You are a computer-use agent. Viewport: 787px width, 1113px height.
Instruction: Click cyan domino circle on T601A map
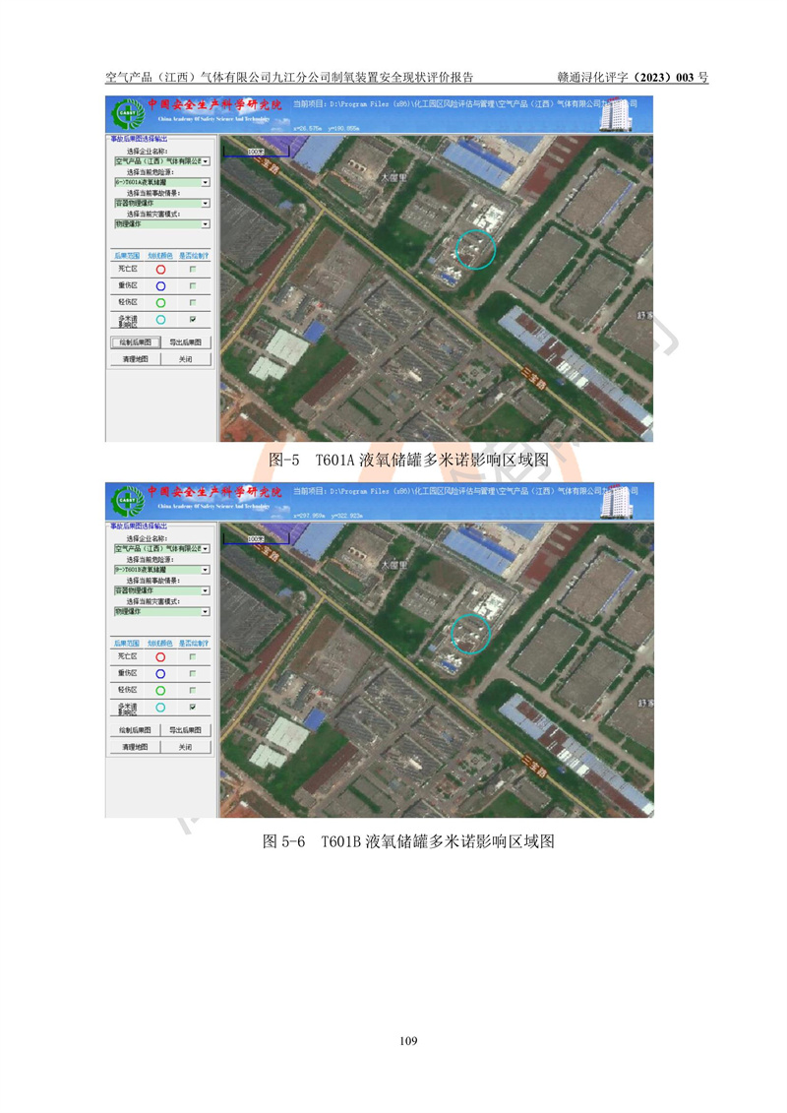[x=477, y=249]
